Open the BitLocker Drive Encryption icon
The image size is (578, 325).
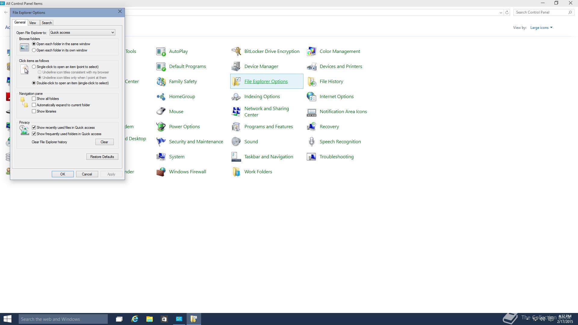pos(236,51)
